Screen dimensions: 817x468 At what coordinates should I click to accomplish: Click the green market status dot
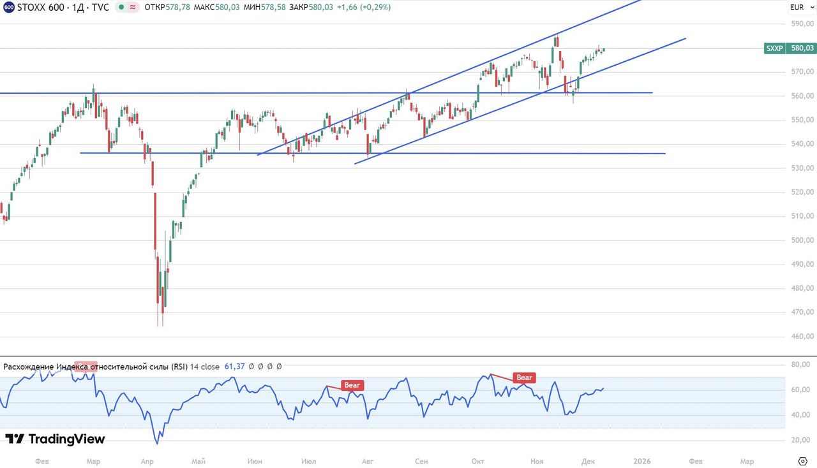(x=121, y=8)
